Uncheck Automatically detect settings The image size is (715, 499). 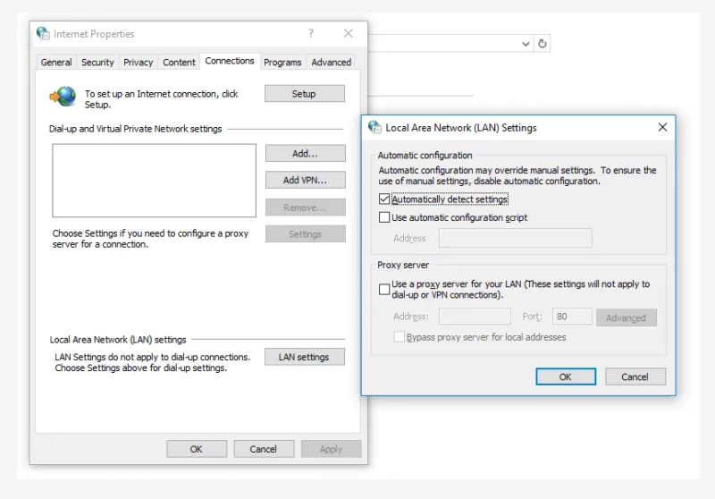(x=384, y=199)
